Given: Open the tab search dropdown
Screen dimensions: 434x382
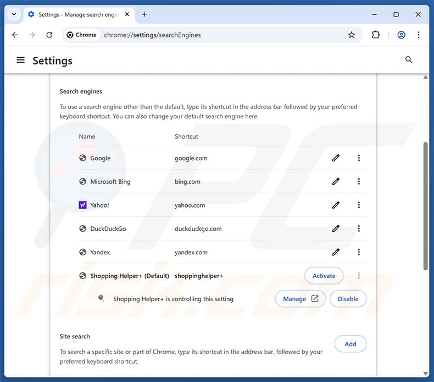Looking at the screenshot, I should click(14, 14).
